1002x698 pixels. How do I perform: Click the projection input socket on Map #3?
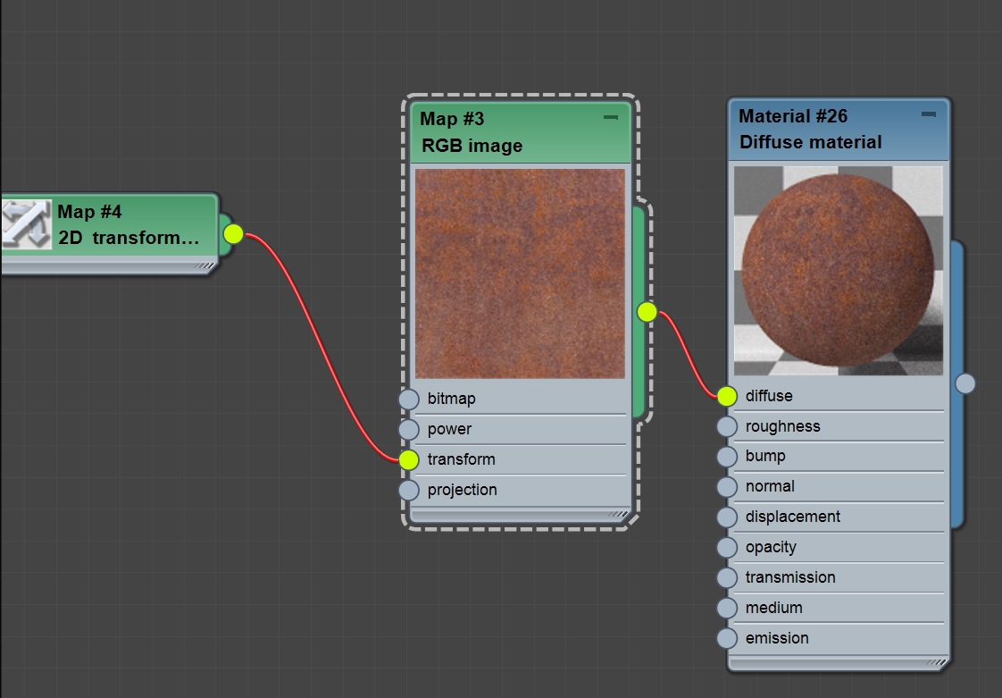409,490
